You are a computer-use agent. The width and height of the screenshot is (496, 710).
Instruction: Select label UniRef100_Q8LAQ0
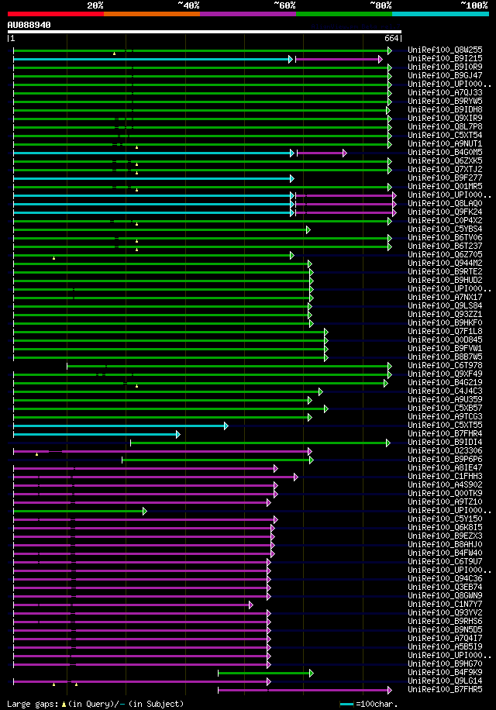(x=445, y=204)
